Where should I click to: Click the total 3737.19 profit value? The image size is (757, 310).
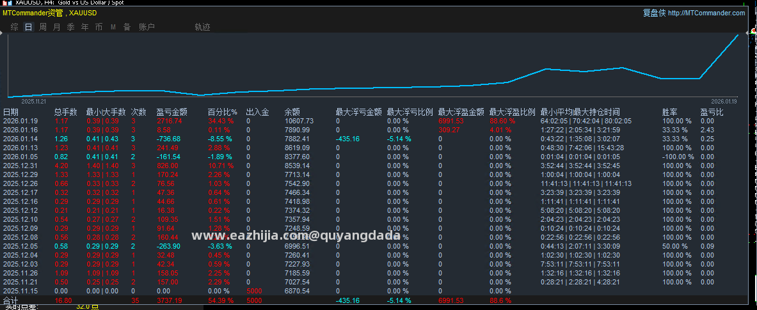(x=170, y=301)
